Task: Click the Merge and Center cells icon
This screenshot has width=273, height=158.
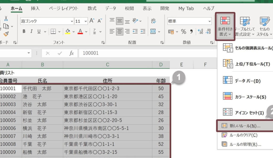Action: click(x=153, y=31)
